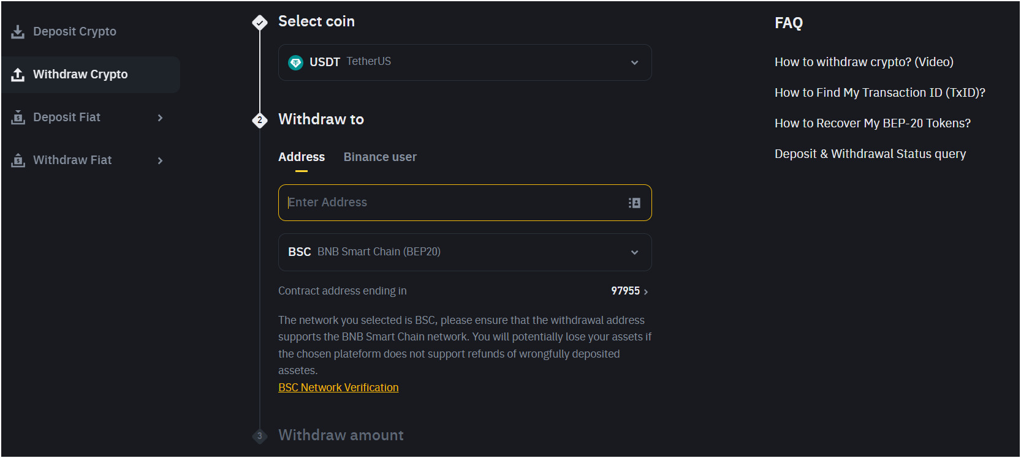
Task: Click the completed step checkmark diamond
Action: [x=260, y=23]
